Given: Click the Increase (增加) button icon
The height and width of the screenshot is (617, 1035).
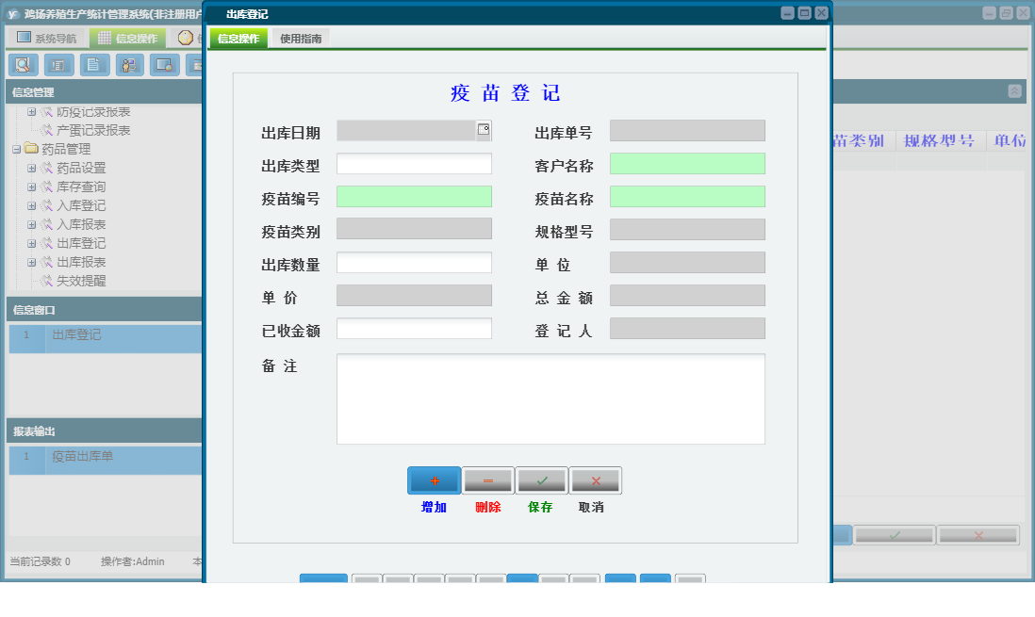Looking at the screenshot, I should pyautogui.click(x=433, y=480).
